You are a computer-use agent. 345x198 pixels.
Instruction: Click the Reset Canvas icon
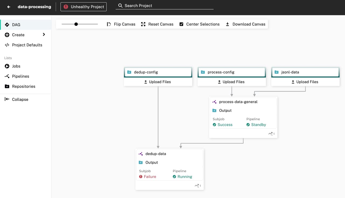143,24
